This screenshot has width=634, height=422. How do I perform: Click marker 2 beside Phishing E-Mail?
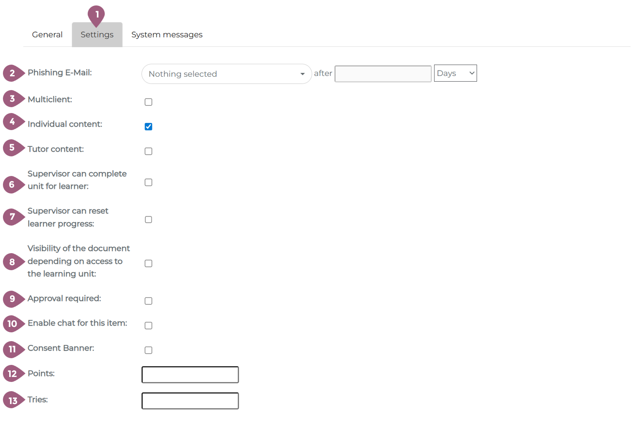(x=12, y=73)
